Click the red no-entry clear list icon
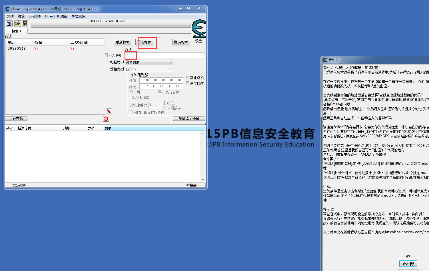The width and height of the screenshot is (429, 271). coord(106,119)
